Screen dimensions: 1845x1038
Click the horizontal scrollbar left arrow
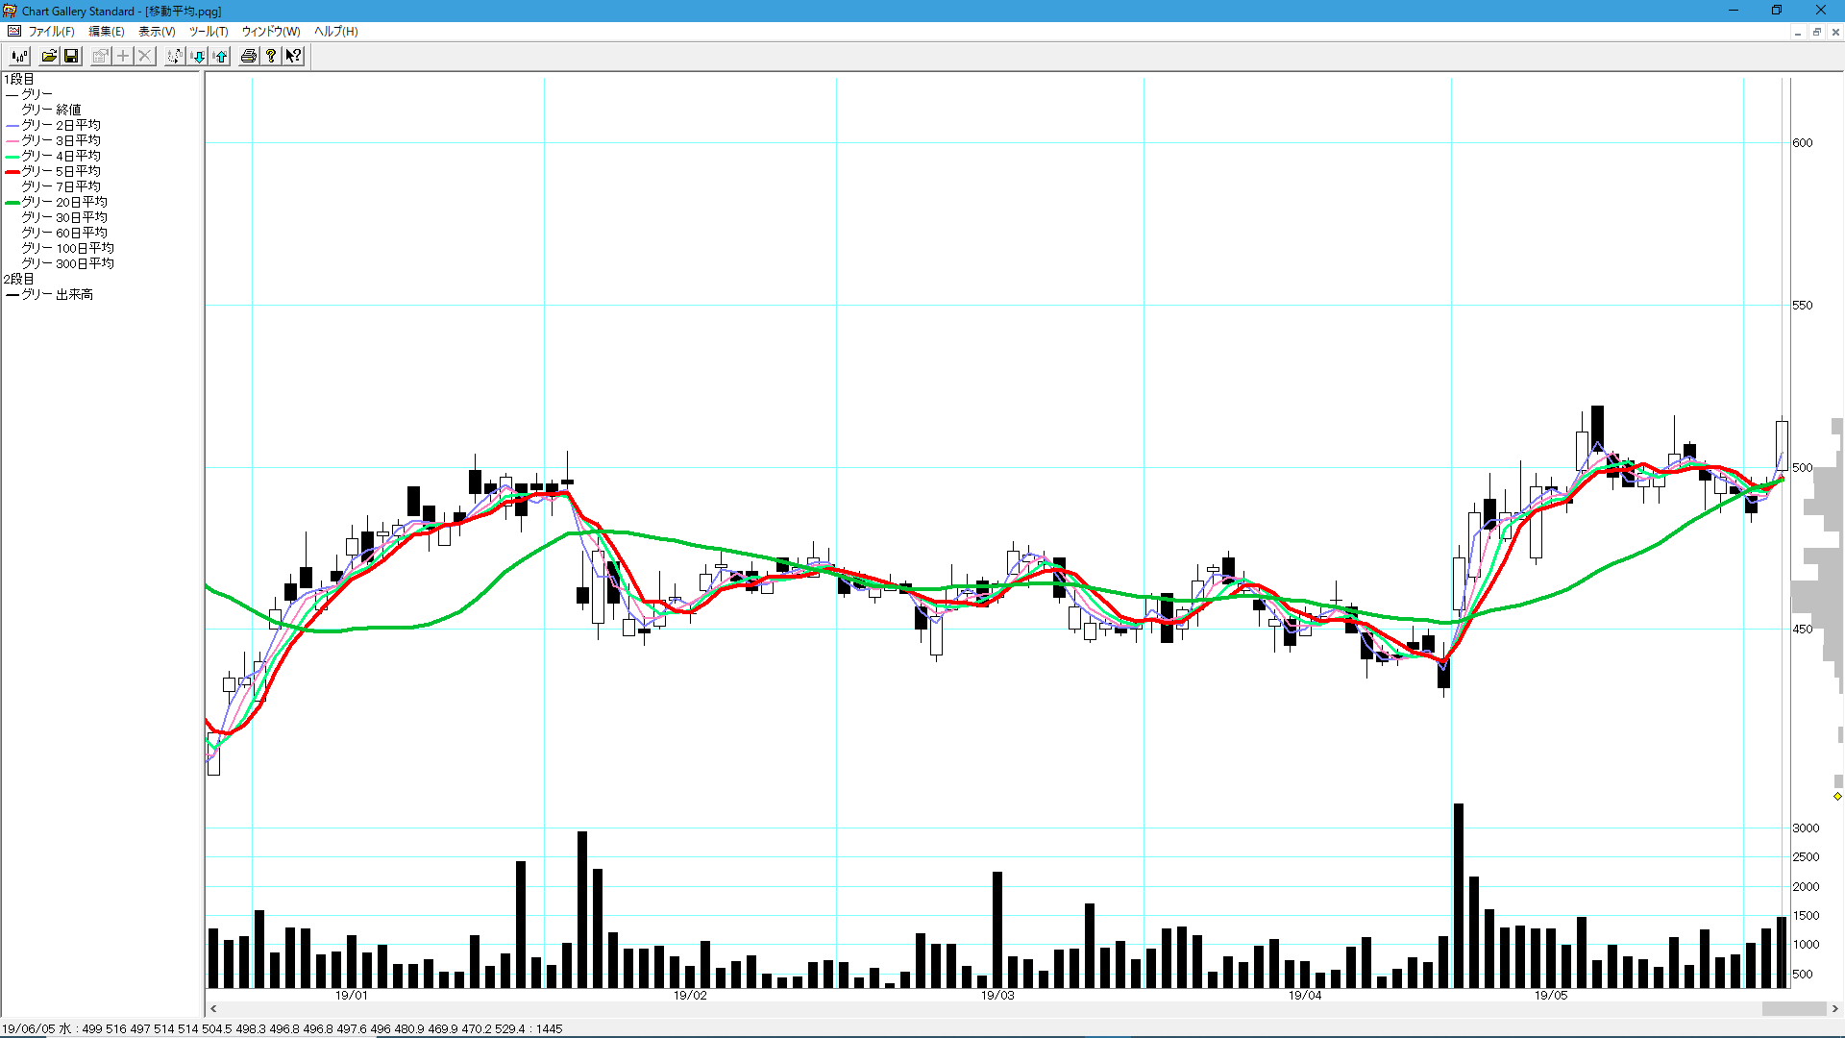[x=213, y=1008]
